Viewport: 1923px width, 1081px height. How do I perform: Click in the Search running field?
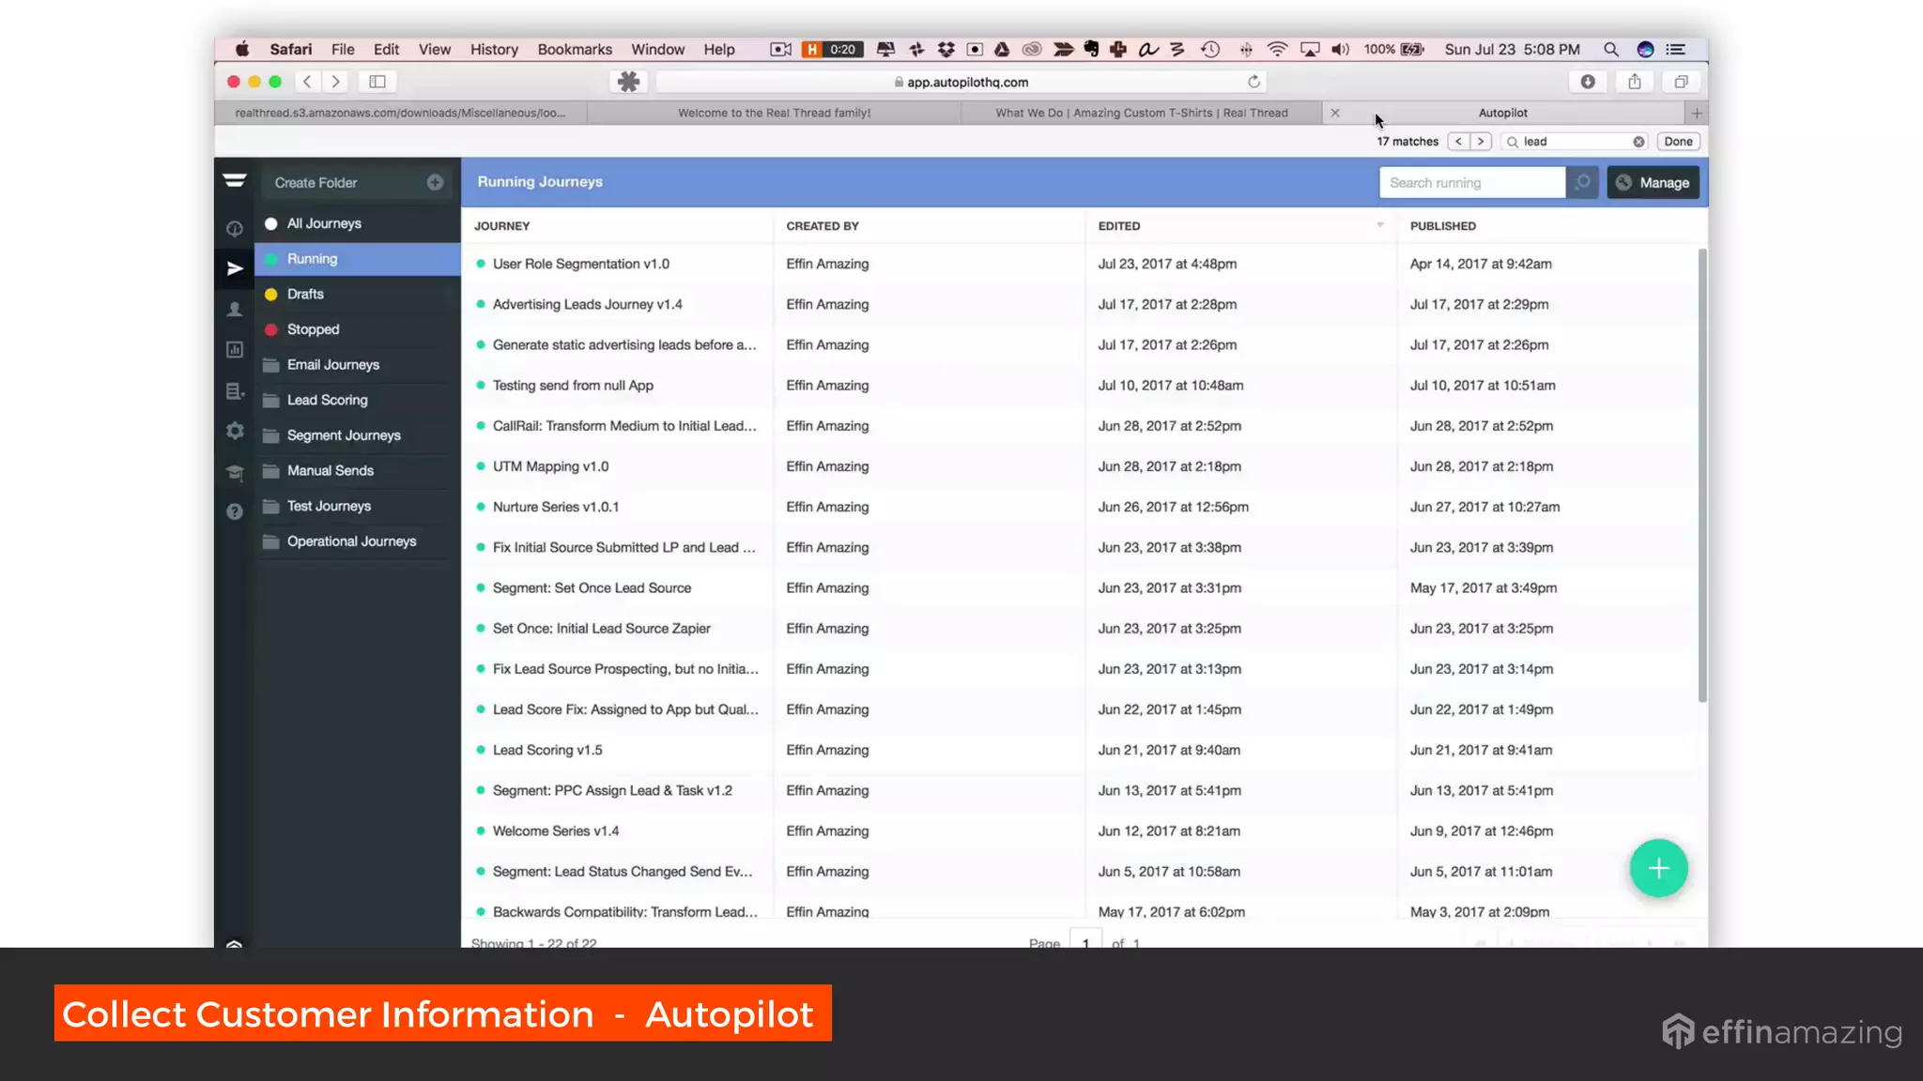pyautogui.click(x=1471, y=182)
